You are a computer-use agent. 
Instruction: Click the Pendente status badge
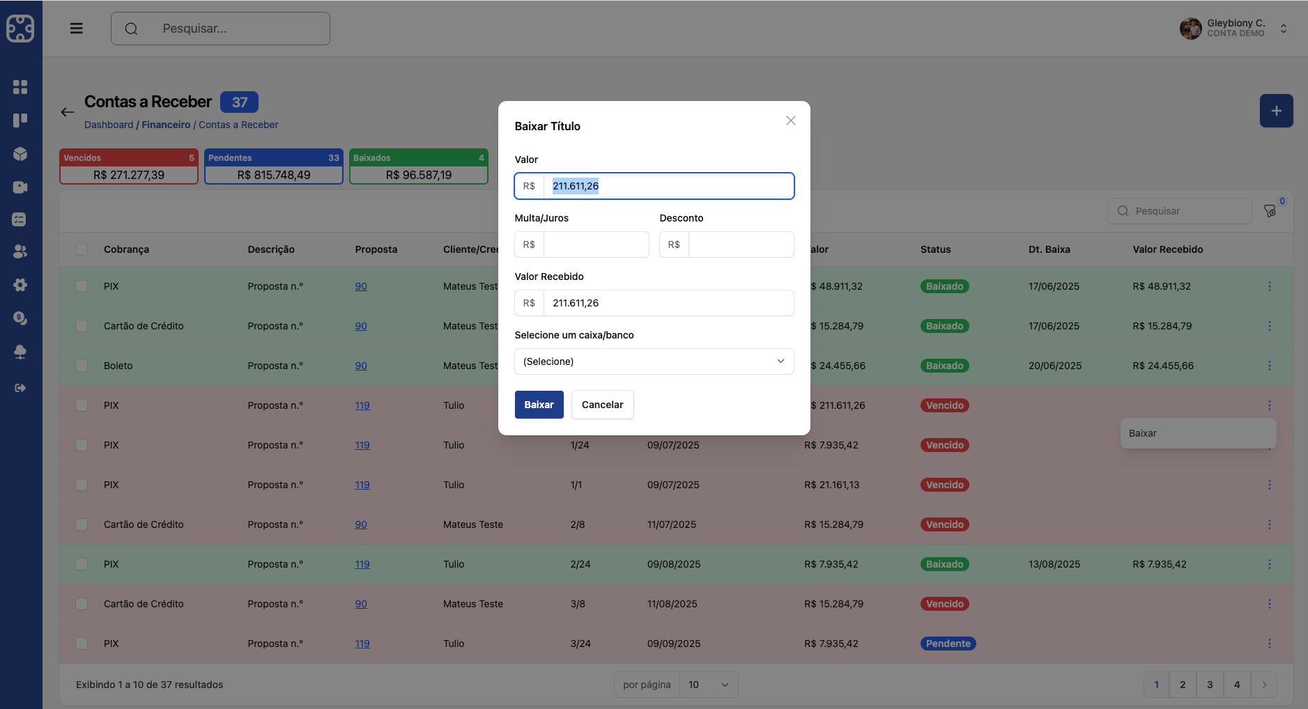coord(948,644)
